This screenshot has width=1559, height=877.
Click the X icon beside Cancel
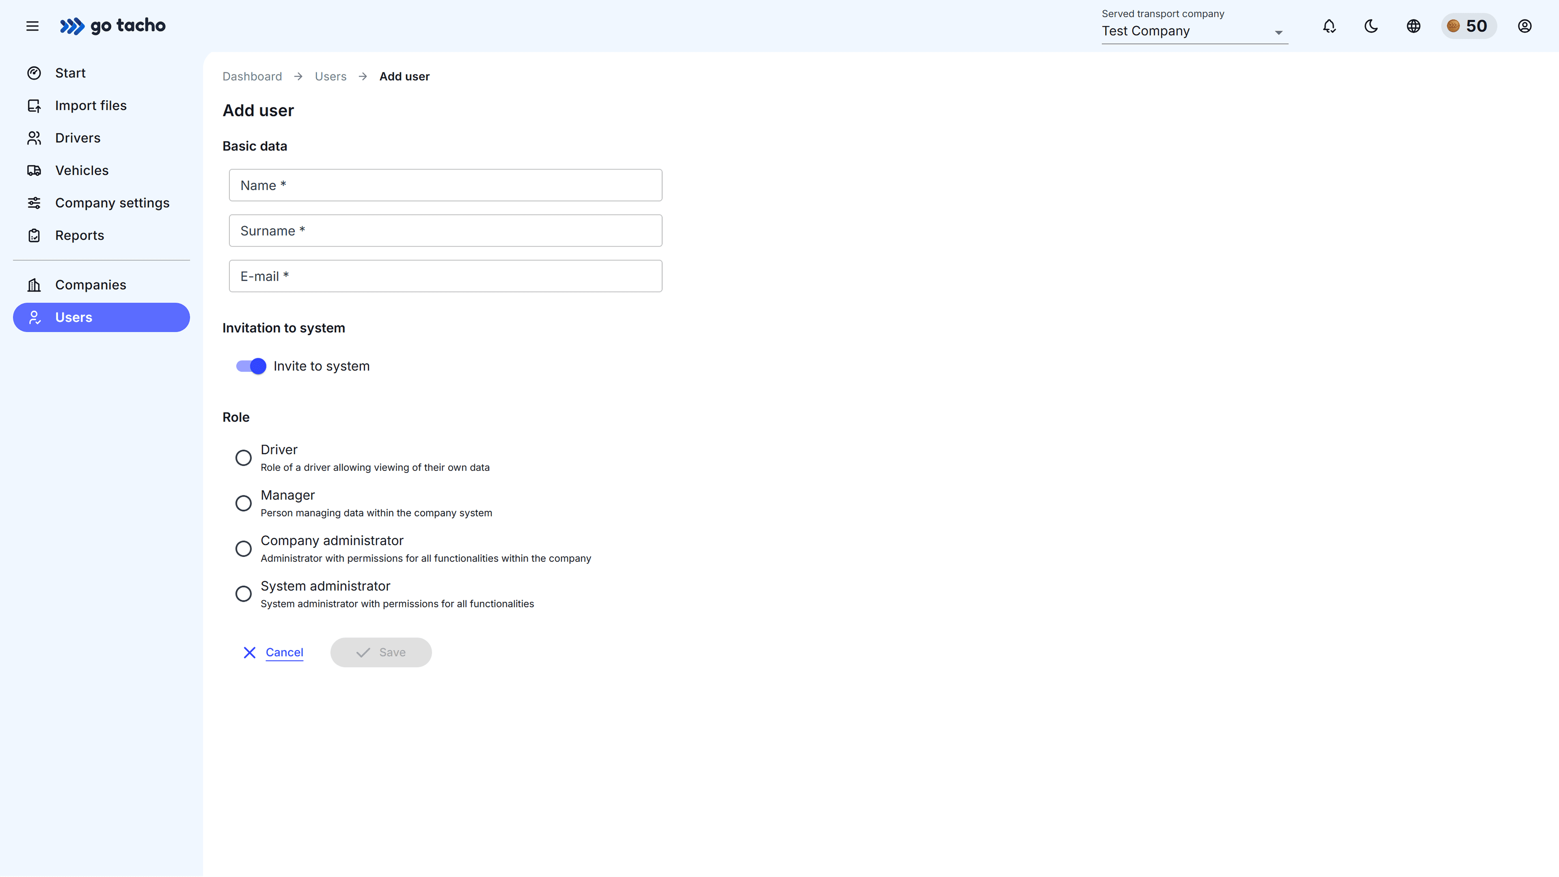249,653
